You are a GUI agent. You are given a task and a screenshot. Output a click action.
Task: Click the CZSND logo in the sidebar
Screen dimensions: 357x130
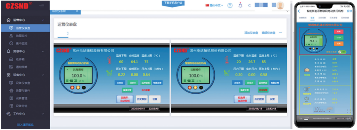pos(19,6)
